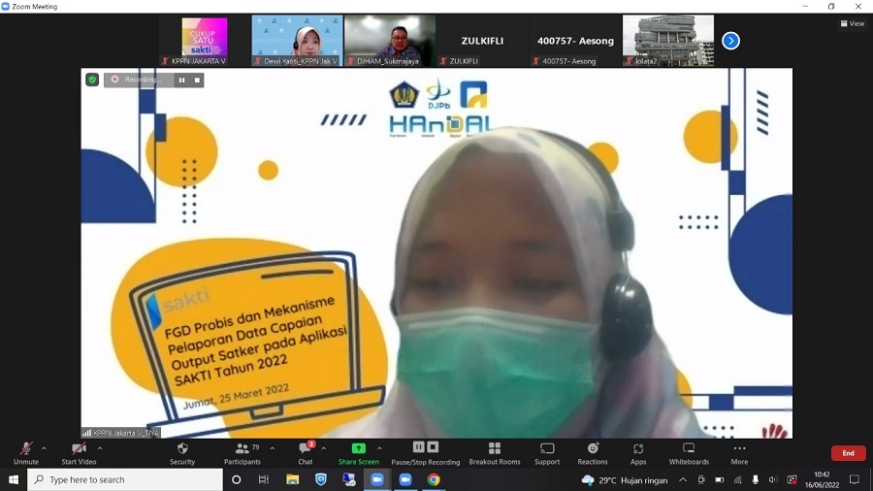Pause recording from the recording indicator
873x491 pixels.
(181, 80)
